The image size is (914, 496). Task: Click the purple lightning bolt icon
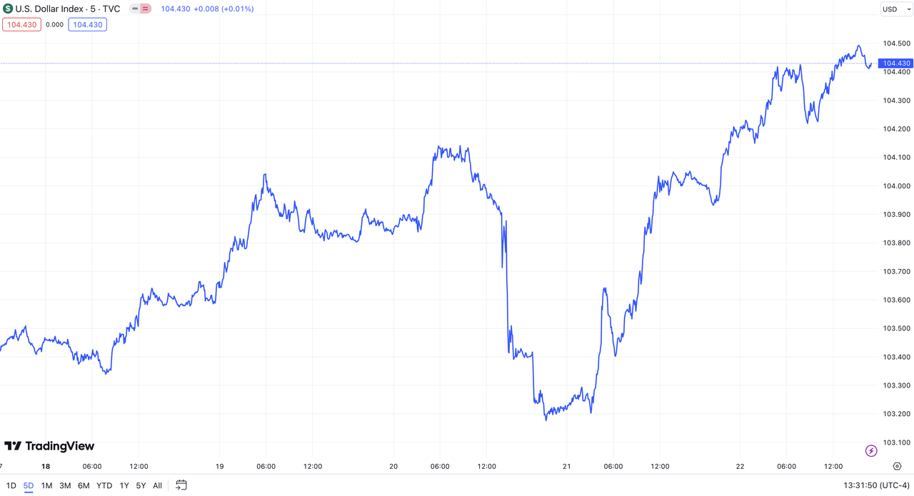(871, 451)
